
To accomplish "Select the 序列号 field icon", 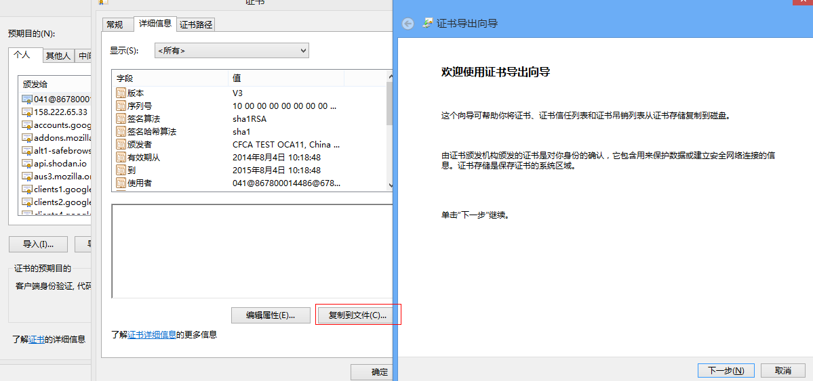I will 121,106.
